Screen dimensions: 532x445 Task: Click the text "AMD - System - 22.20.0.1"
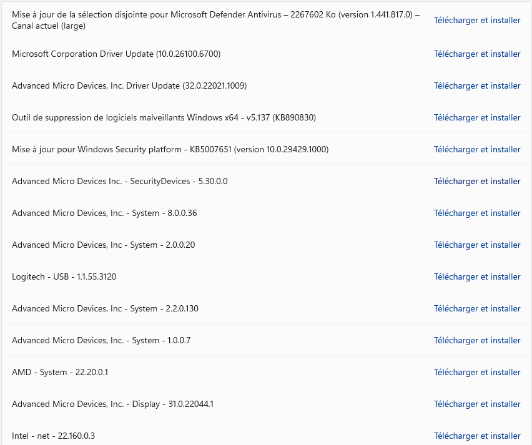coord(60,372)
